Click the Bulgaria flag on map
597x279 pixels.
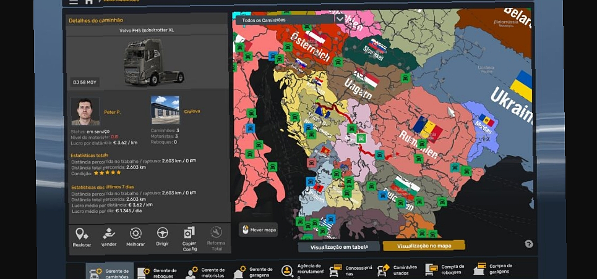[406, 187]
